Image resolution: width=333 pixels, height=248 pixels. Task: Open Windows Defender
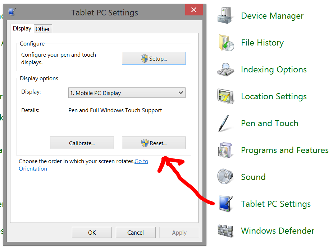[277, 231]
